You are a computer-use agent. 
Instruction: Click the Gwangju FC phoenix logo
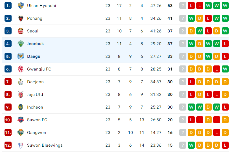point(21,69)
